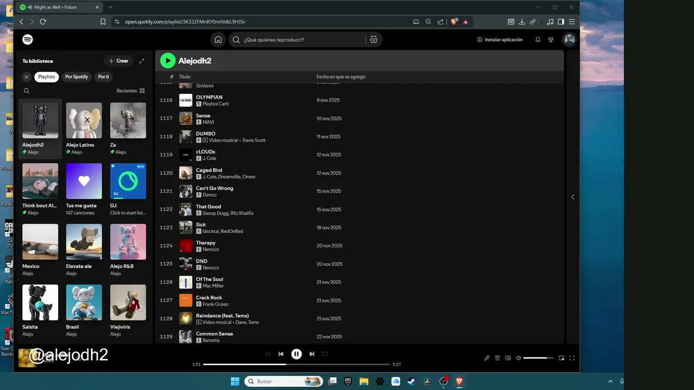Expand the right side panel chevron
Viewport: 694px width, 390px height.
[x=573, y=197]
